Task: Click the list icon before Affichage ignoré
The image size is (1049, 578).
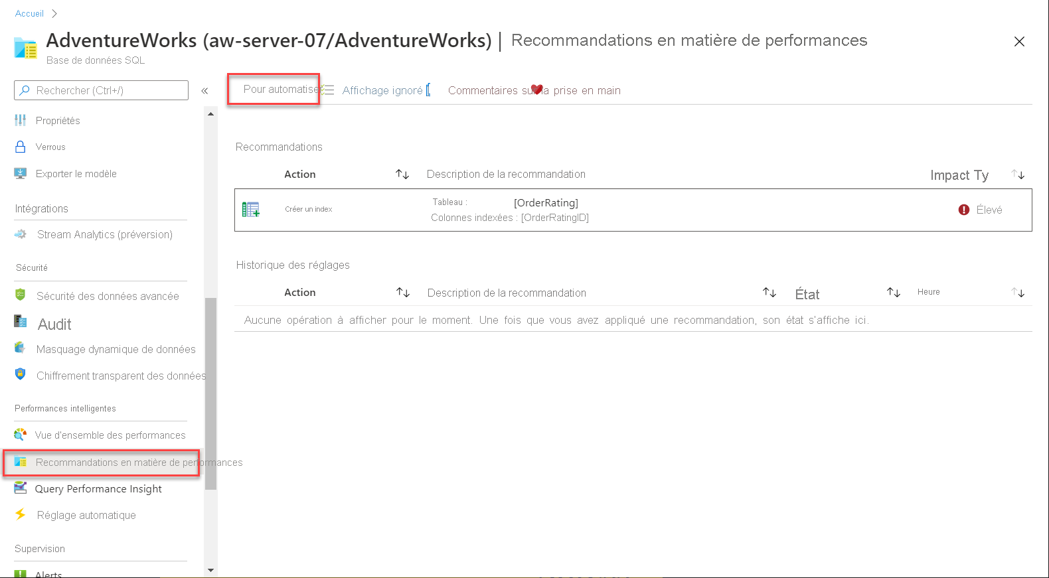Action: [x=329, y=90]
